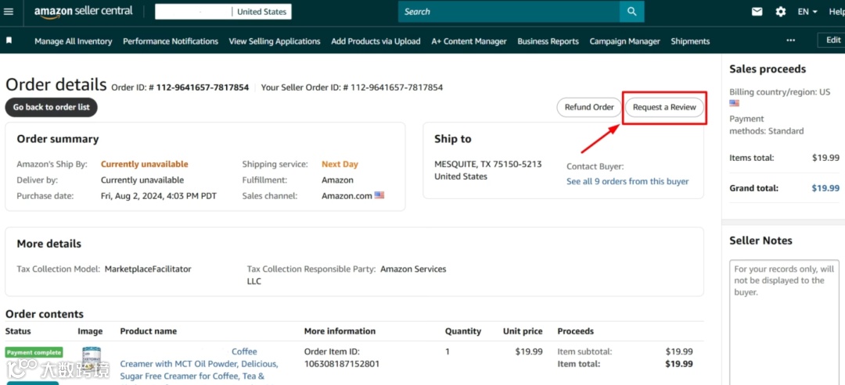Click the search magnifier button

tap(631, 12)
